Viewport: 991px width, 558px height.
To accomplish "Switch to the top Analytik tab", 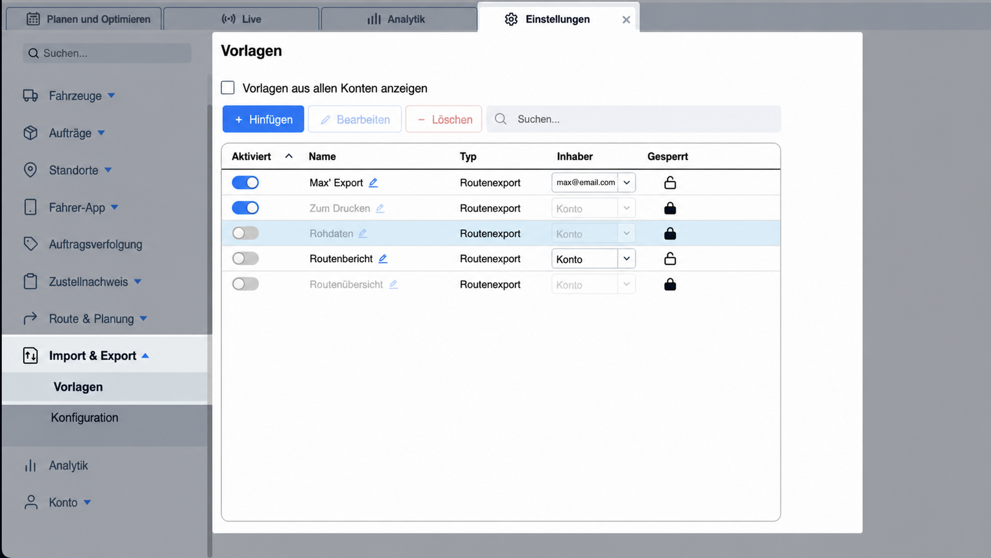I will pyautogui.click(x=399, y=19).
